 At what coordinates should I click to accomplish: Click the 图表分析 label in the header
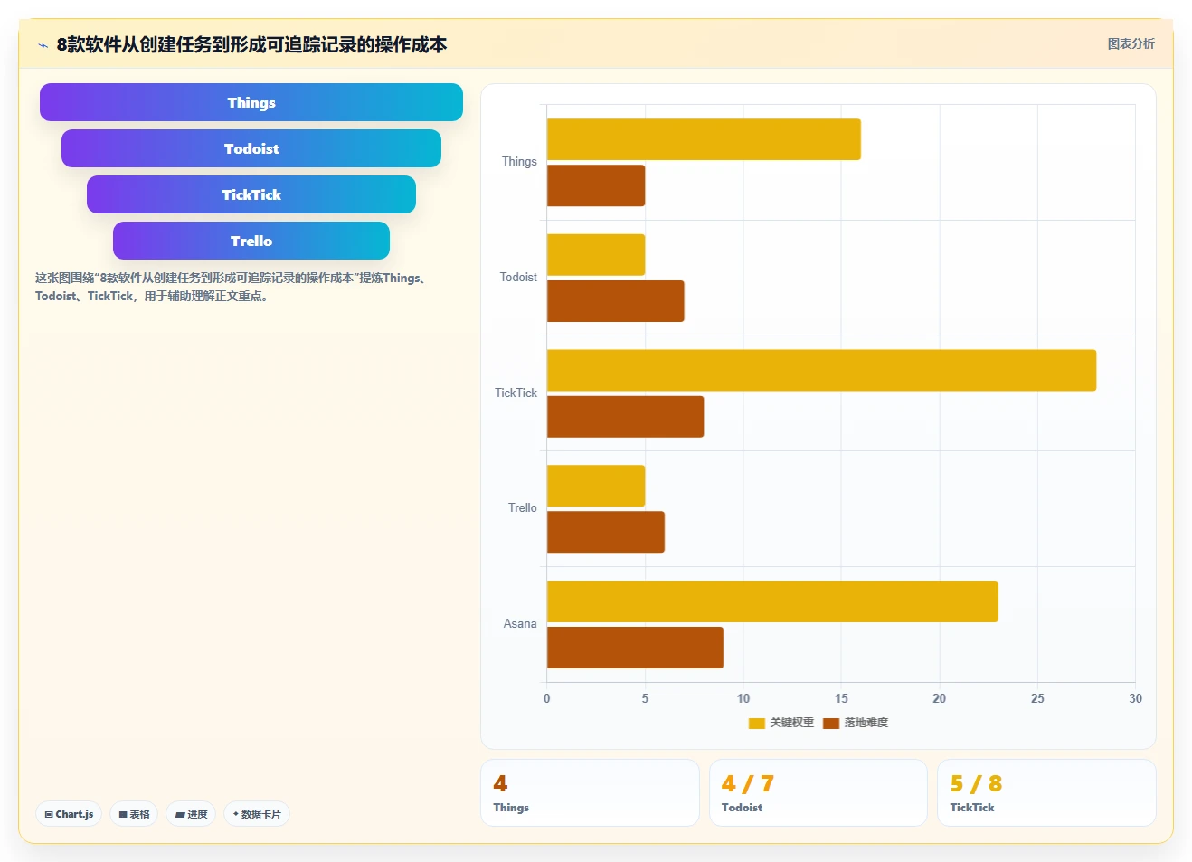[x=1131, y=43]
